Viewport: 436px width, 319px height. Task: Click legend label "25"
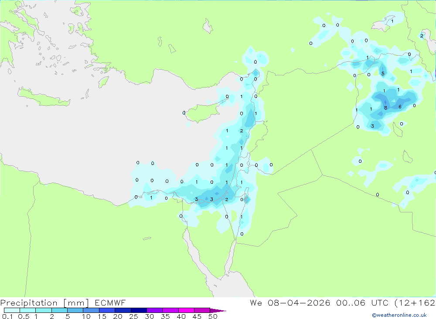133,316
